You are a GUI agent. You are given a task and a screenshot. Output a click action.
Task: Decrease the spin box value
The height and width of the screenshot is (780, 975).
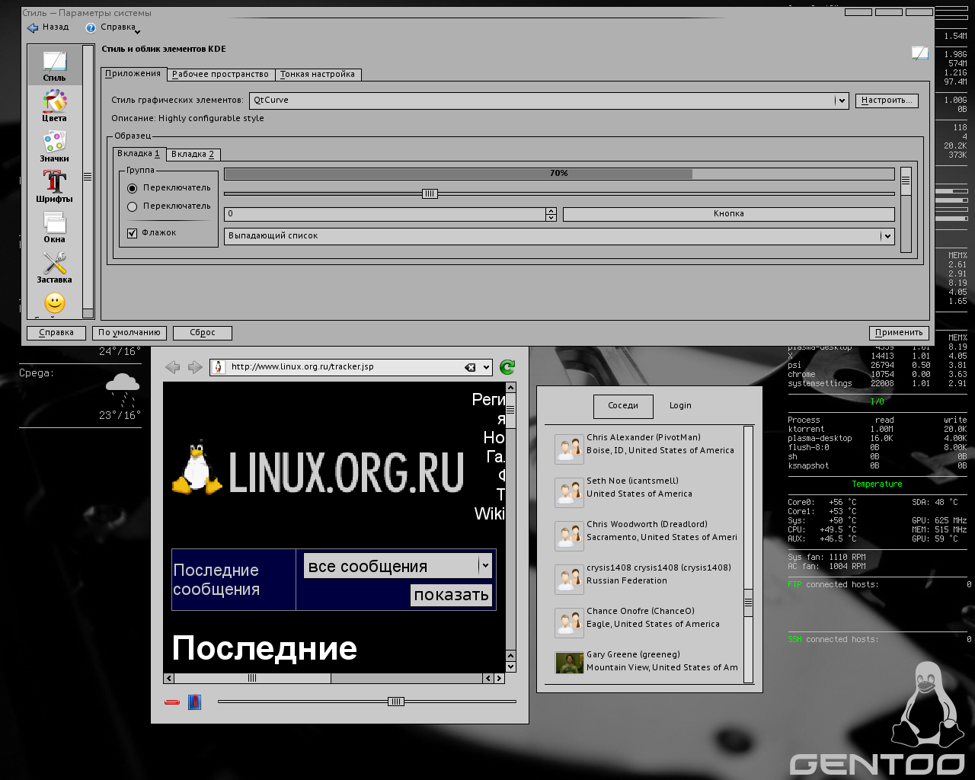[551, 218]
